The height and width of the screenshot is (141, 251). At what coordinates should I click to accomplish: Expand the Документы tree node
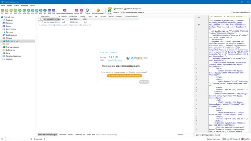click(2, 29)
